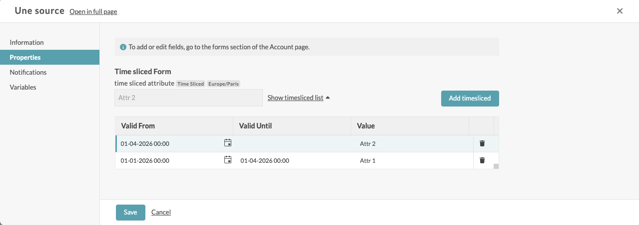Click the info icon in the banner

click(x=123, y=47)
